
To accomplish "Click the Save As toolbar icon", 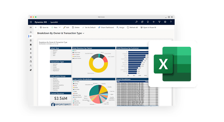I will [41, 28].
